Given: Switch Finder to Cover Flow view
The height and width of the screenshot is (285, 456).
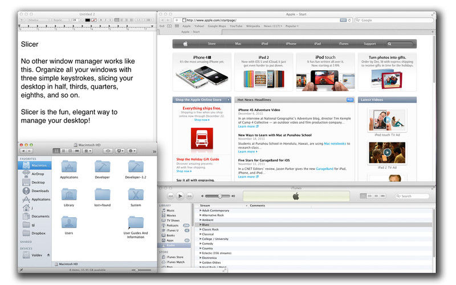Looking at the screenshot, I should (x=77, y=151).
